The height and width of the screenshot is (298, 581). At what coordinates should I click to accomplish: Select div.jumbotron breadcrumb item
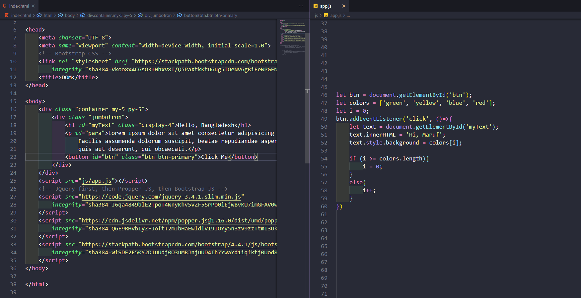(x=158, y=15)
